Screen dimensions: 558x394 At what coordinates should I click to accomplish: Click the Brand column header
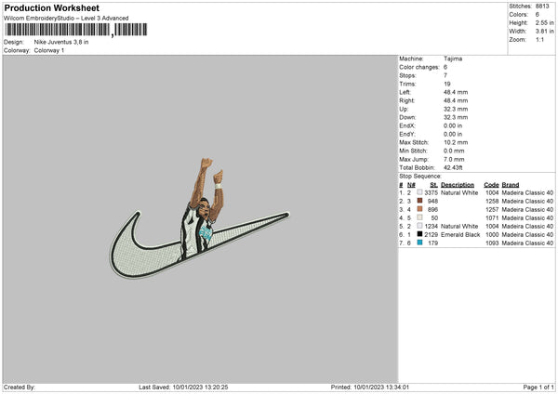click(x=511, y=185)
